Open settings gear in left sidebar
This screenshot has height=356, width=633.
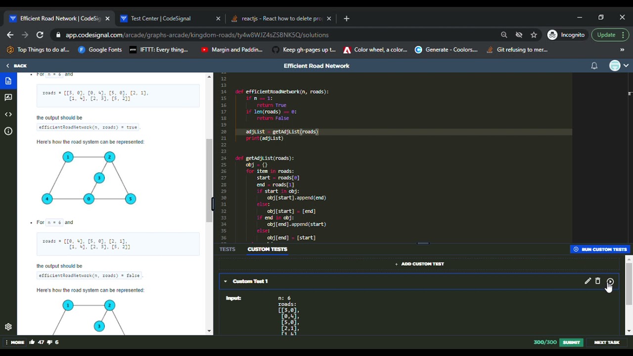tap(8, 327)
